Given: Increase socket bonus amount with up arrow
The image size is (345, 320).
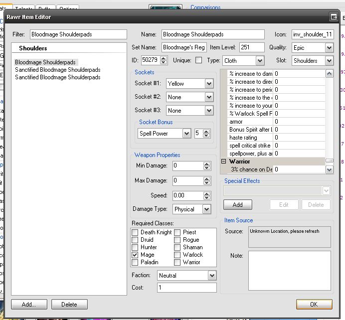Looking at the screenshot, I should (206, 132).
